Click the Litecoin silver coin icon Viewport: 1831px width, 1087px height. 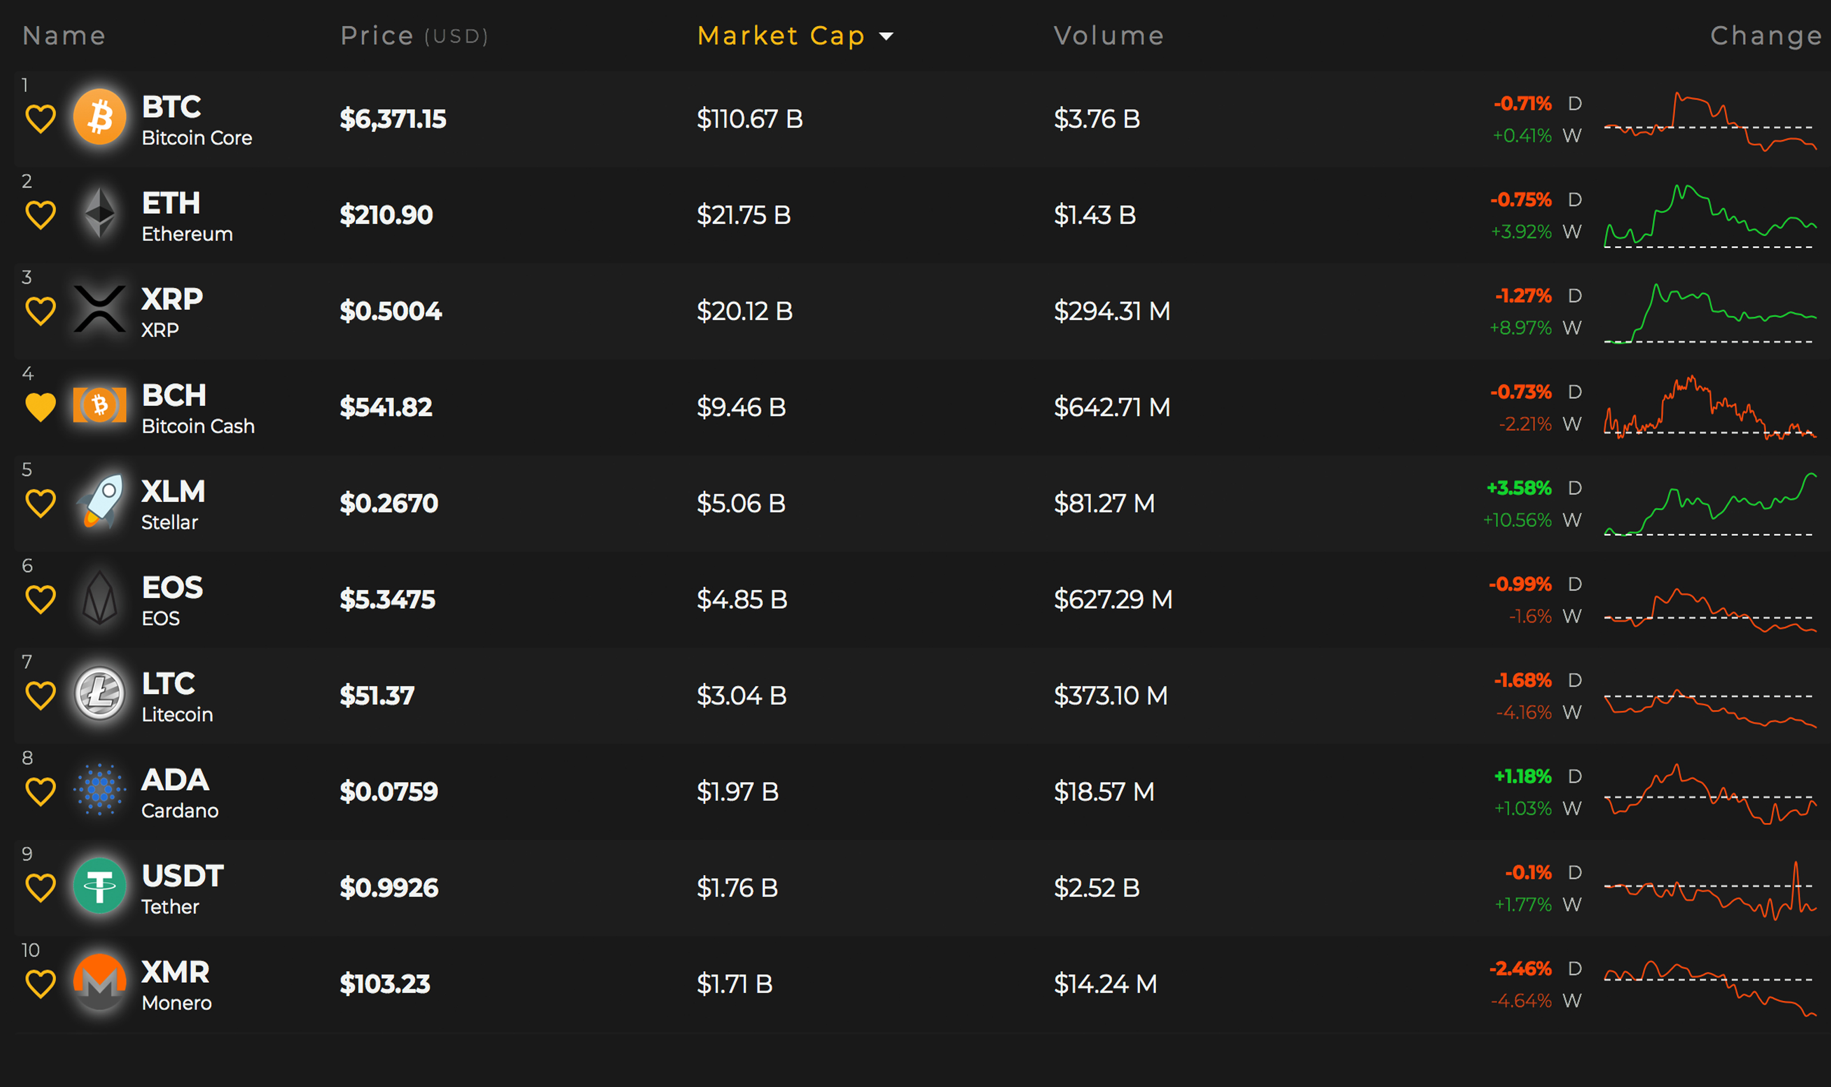[100, 693]
